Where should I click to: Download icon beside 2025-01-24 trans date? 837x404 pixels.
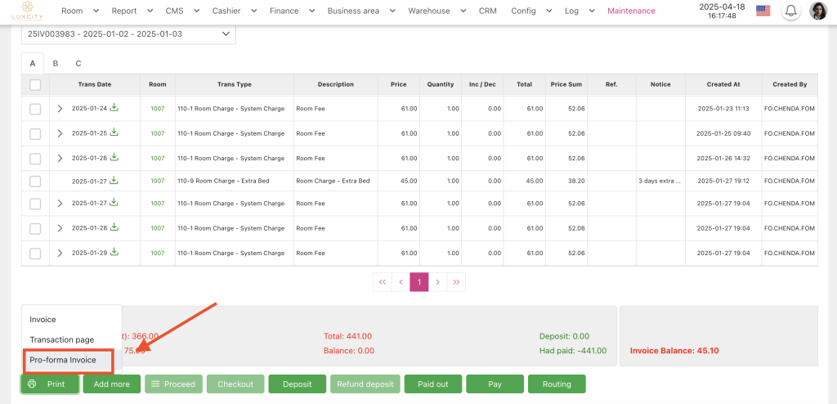click(x=114, y=108)
